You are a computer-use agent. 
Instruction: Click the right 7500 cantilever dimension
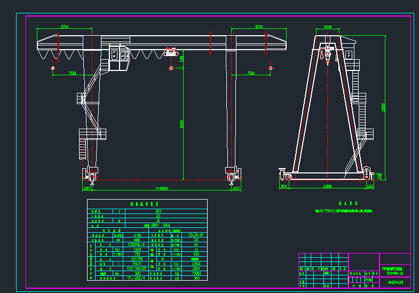tap(251, 73)
